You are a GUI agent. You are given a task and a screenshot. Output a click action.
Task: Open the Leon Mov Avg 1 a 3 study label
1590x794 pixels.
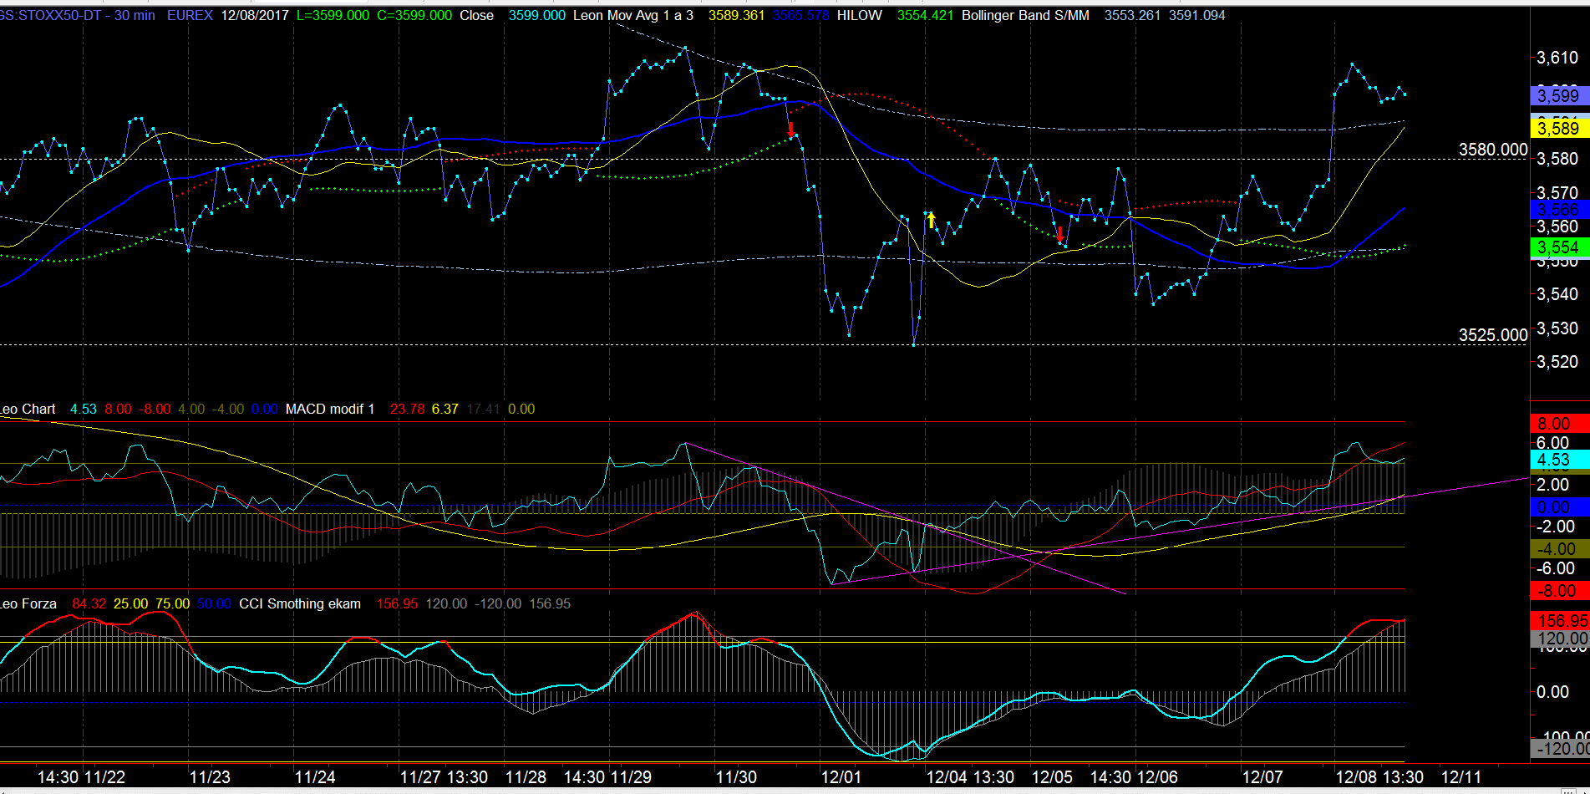[633, 15]
